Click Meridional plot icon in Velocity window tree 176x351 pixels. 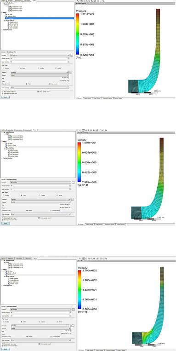(7, 275)
